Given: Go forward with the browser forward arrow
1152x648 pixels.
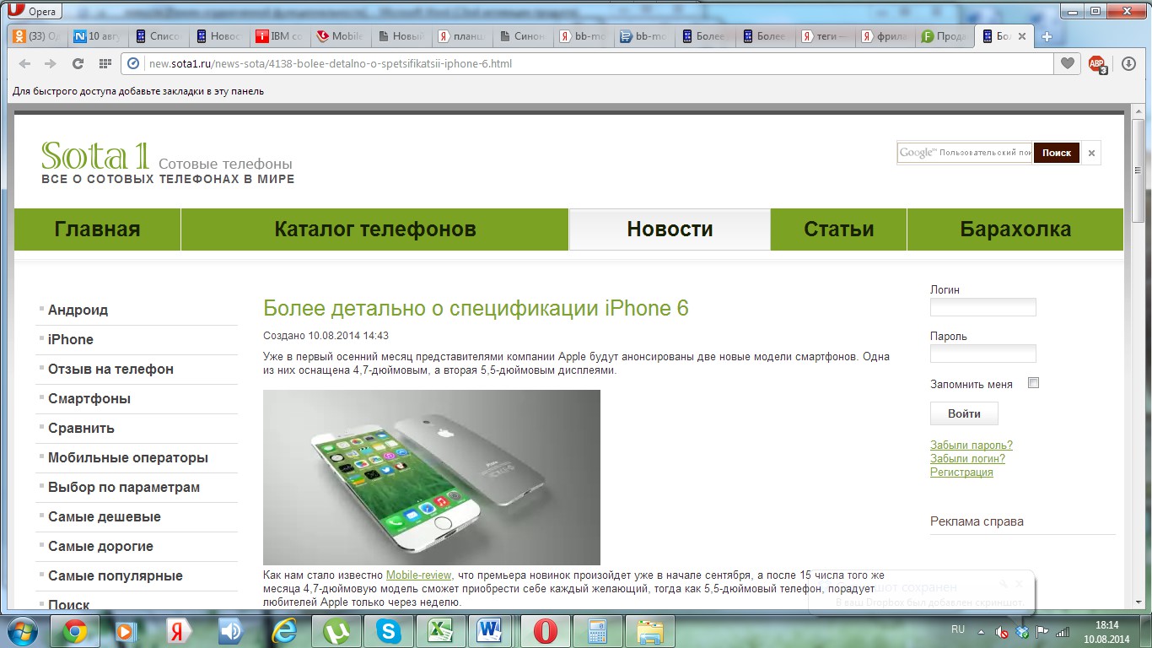Looking at the screenshot, I should (x=51, y=63).
